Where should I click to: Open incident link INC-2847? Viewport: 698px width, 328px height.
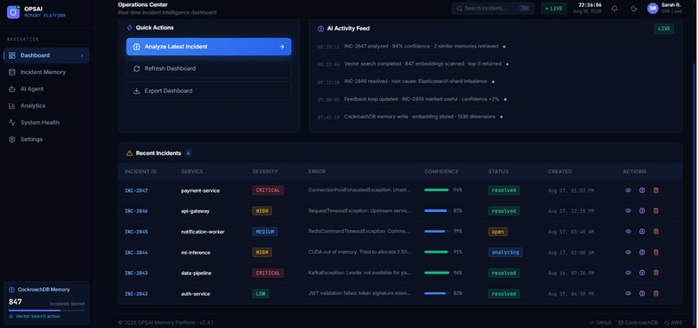136,190
